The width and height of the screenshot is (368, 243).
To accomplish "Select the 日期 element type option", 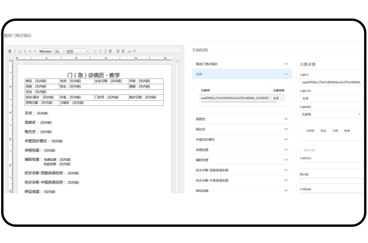I will (335, 131).
